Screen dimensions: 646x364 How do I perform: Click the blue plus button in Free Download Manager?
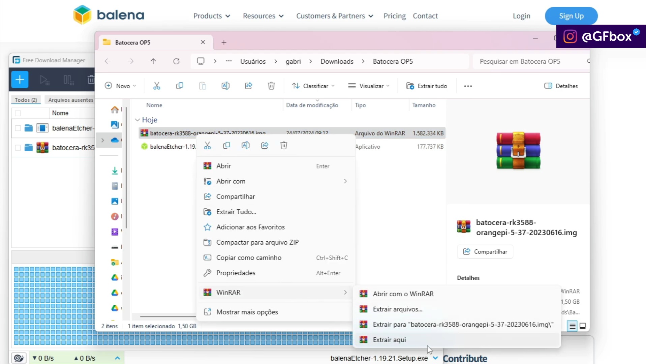(x=20, y=80)
